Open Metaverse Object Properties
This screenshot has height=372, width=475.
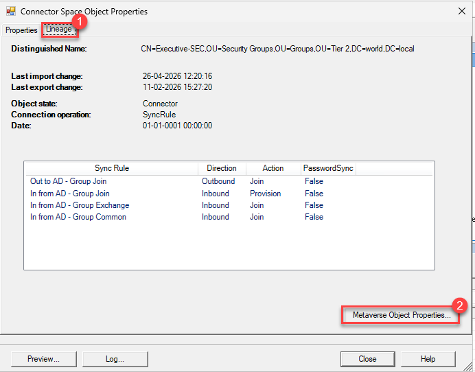[401, 315]
